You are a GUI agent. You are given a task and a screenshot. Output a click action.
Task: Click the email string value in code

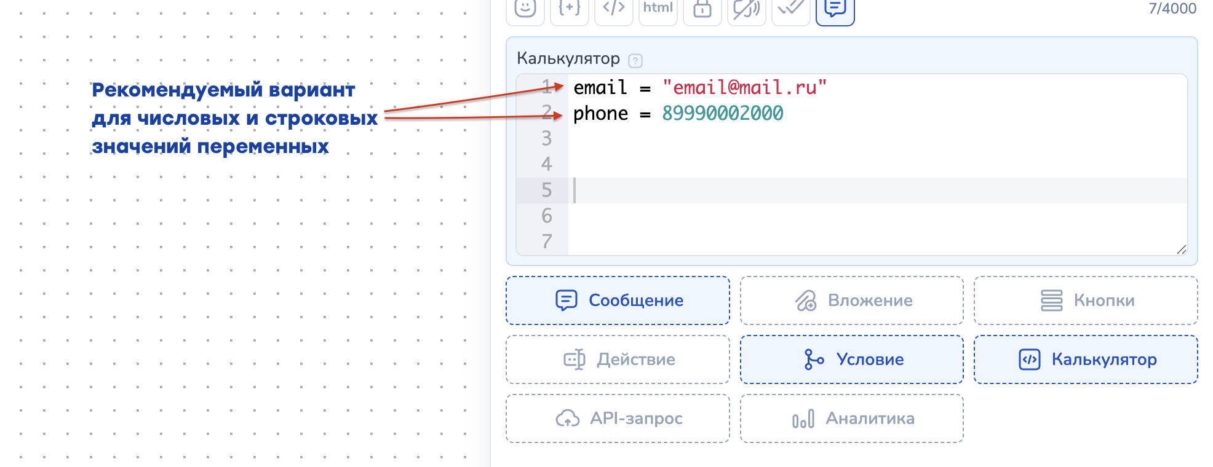(744, 88)
